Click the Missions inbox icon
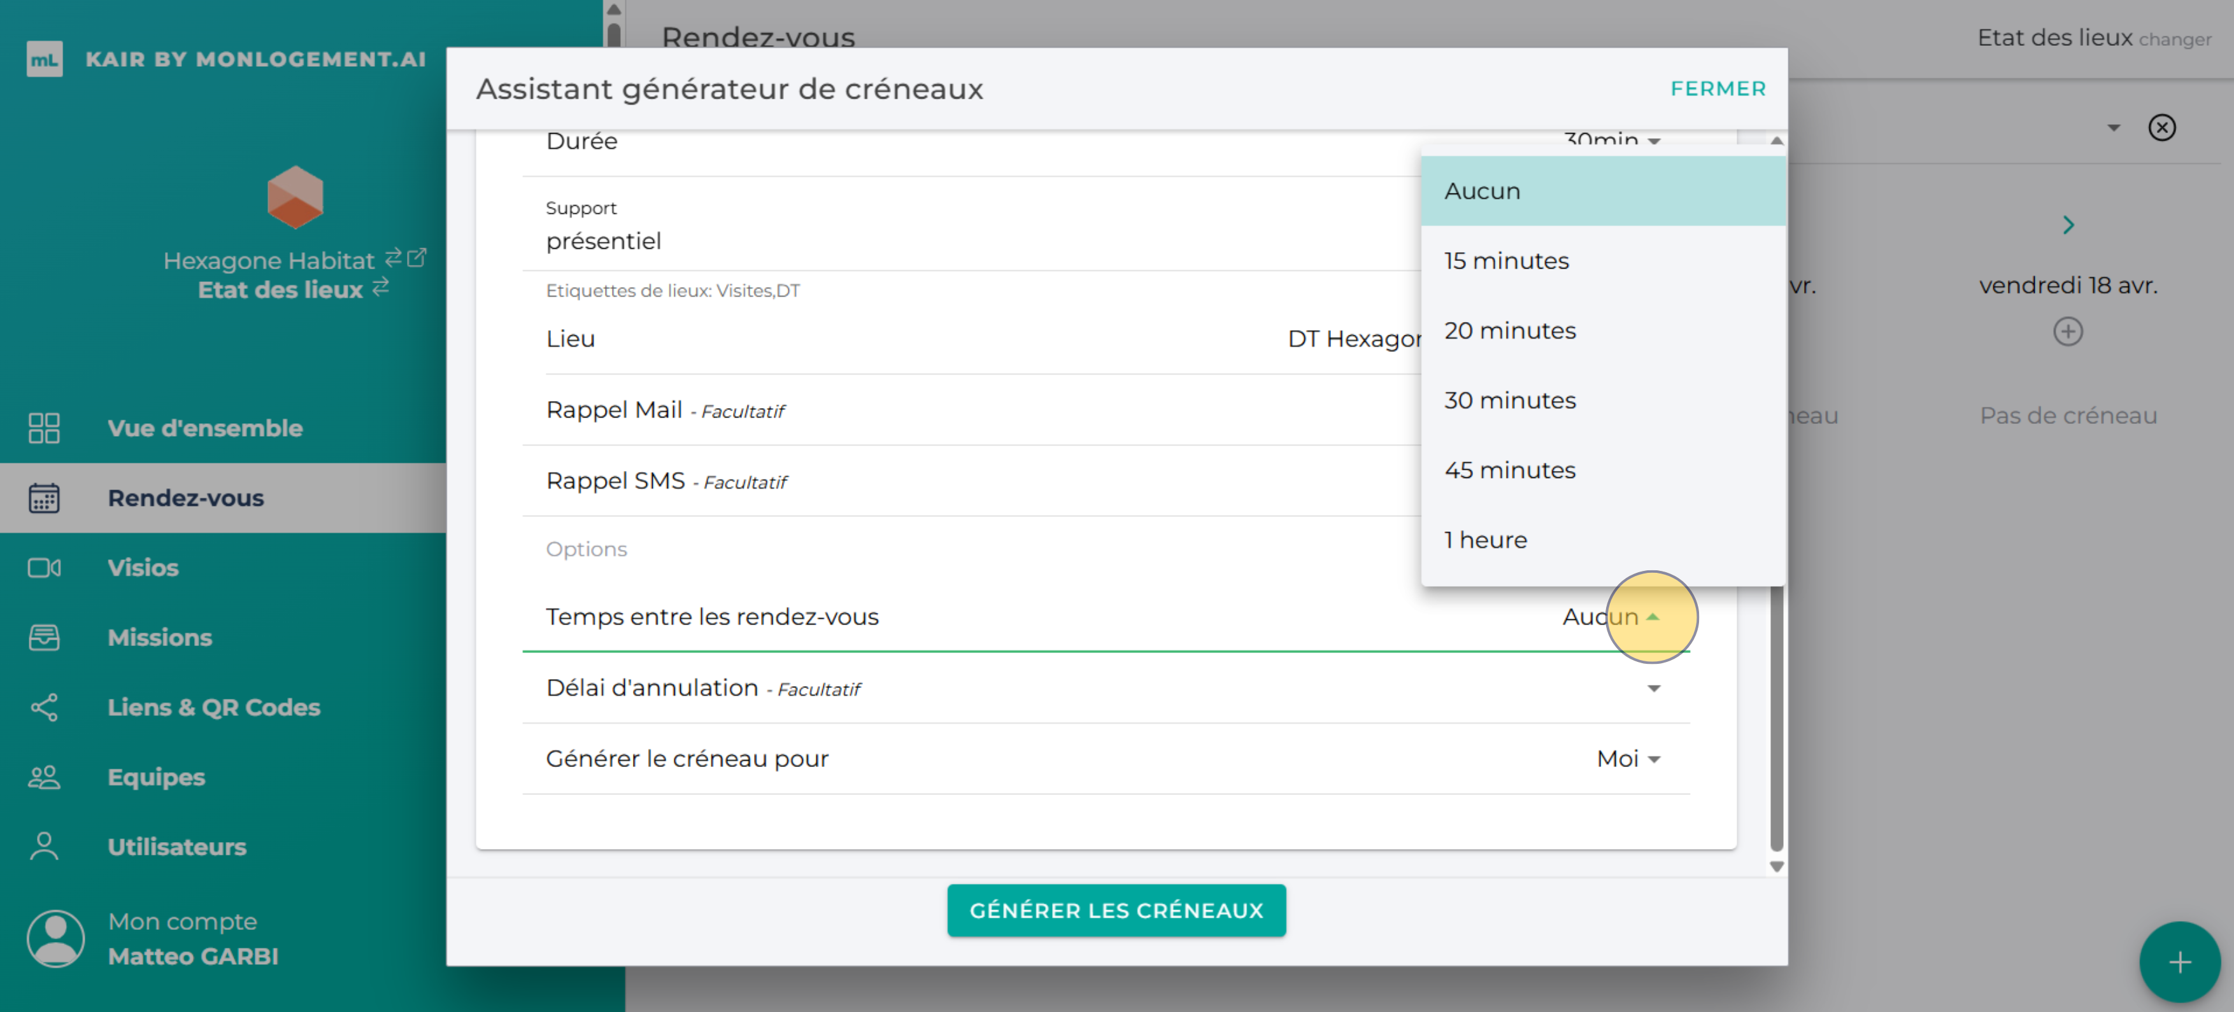The width and height of the screenshot is (2234, 1012). click(43, 638)
